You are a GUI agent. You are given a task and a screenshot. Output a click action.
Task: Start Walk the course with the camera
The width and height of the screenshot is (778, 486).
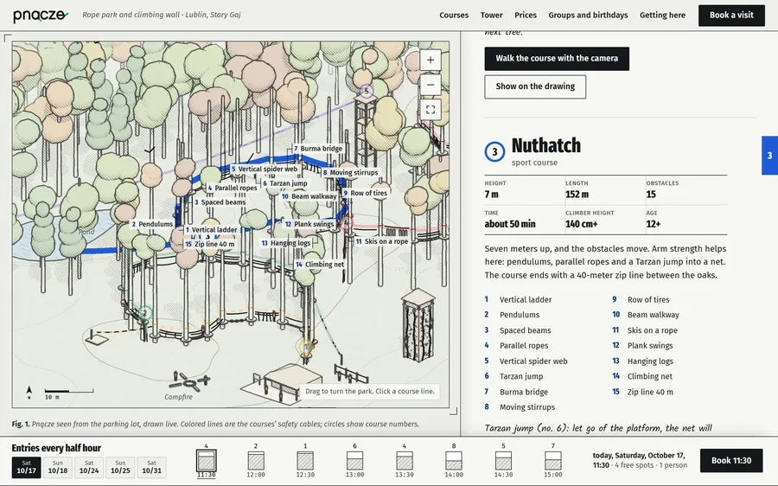(557, 59)
